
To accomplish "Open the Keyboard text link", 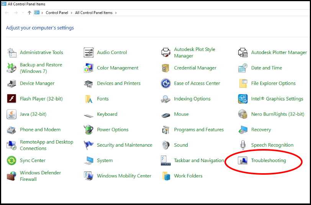I will [107, 114].
